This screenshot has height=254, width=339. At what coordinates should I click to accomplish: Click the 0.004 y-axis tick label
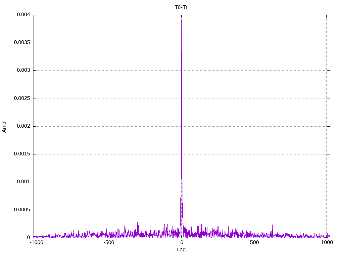24,15
